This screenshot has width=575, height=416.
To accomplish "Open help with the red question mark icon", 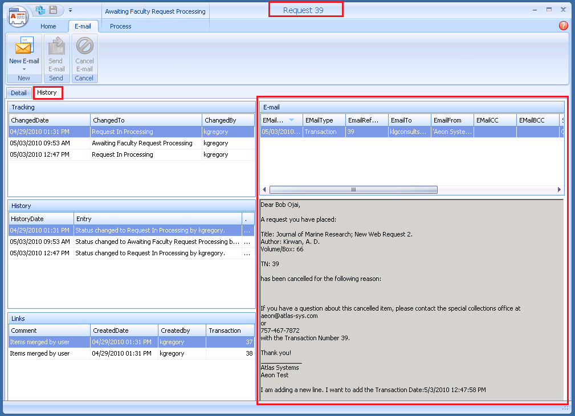I will point(563,26).
